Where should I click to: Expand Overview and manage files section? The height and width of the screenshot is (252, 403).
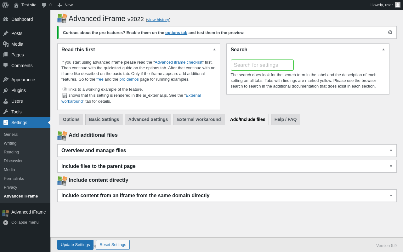pos(391,151)
